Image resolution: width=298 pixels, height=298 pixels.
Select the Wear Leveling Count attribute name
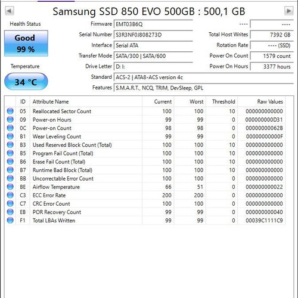(x=57, y=136)
